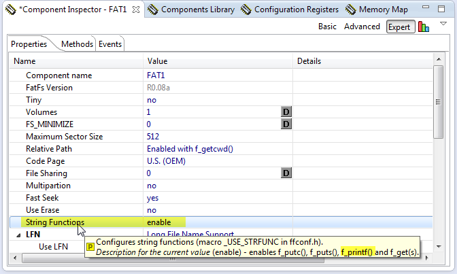Screen dimensions: 457x274
Task: Switch to the Methods tab
Action: (77, 44)
